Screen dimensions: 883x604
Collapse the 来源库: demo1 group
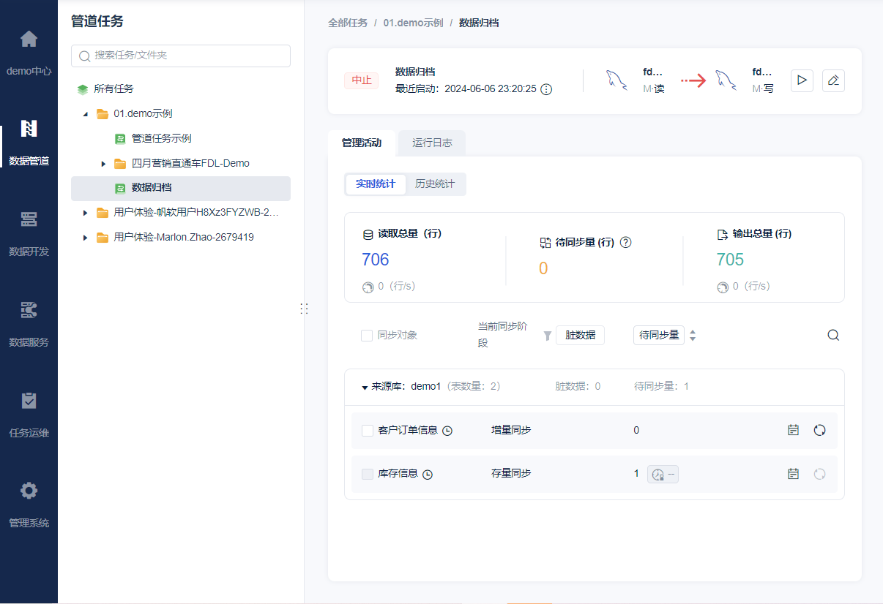(x=365, y=388)
